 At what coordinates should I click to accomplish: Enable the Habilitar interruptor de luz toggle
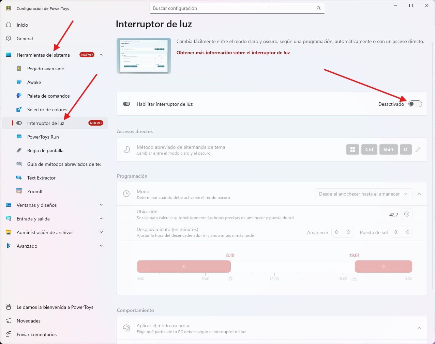pyautogui.click(x=415, y=104)
